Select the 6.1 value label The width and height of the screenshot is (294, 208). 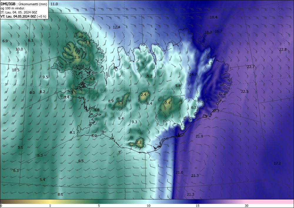click(31, 40)
